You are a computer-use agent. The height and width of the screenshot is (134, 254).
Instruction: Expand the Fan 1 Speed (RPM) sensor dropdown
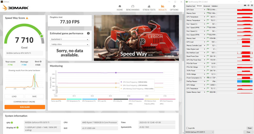pos(204,28)
